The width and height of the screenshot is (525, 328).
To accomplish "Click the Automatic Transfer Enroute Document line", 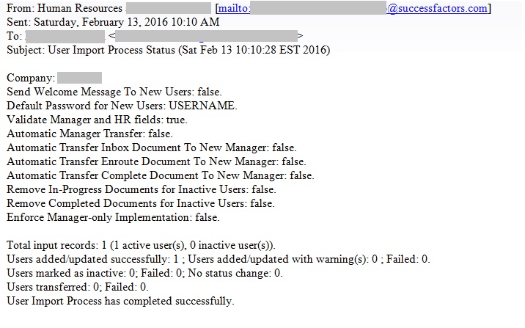I will click(x=156, y=162).
